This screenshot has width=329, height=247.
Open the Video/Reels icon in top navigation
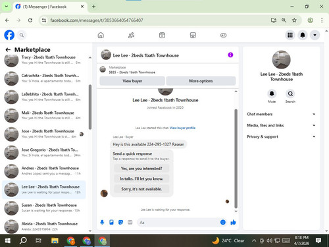pos(162,35)
